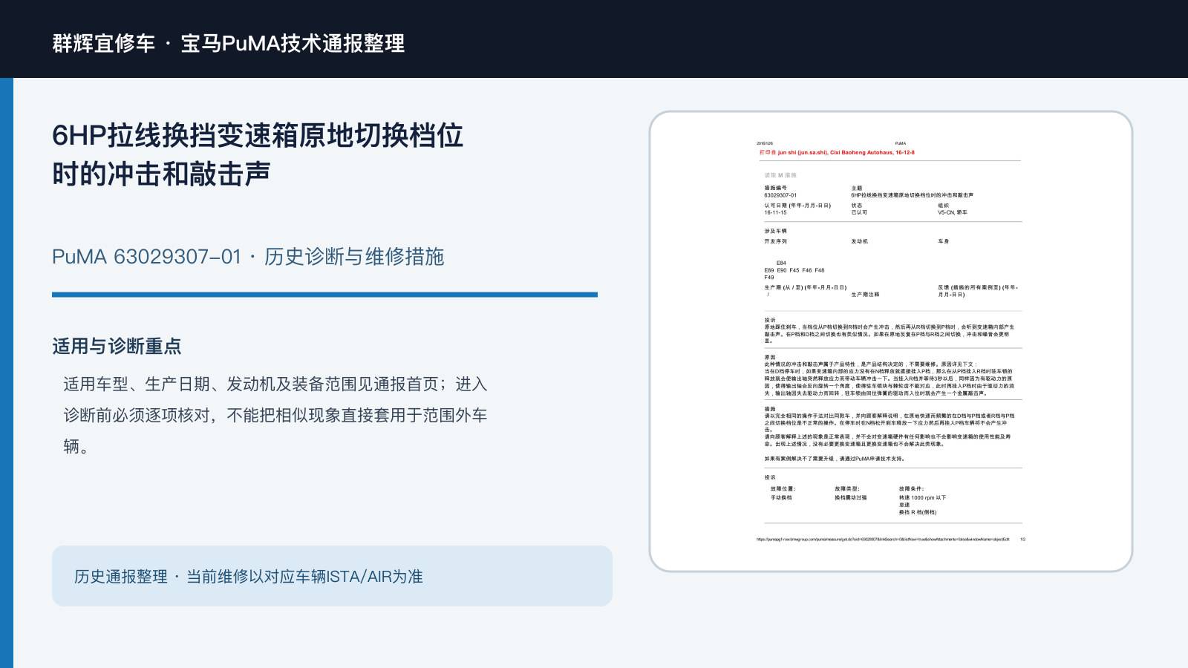
Task: Click the 已认可 status value in the document
Action: 859,212
